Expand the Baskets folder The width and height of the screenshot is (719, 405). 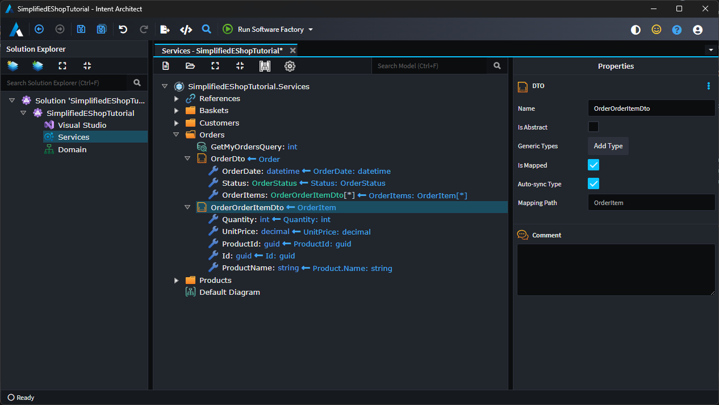[177, 111]
